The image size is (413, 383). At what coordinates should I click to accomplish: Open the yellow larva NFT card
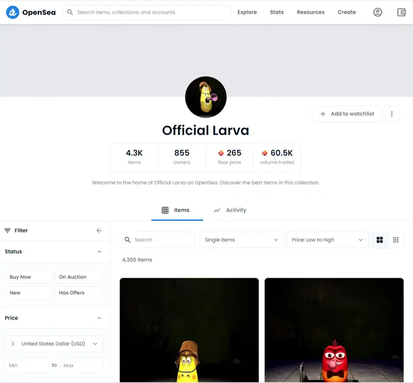189,330
